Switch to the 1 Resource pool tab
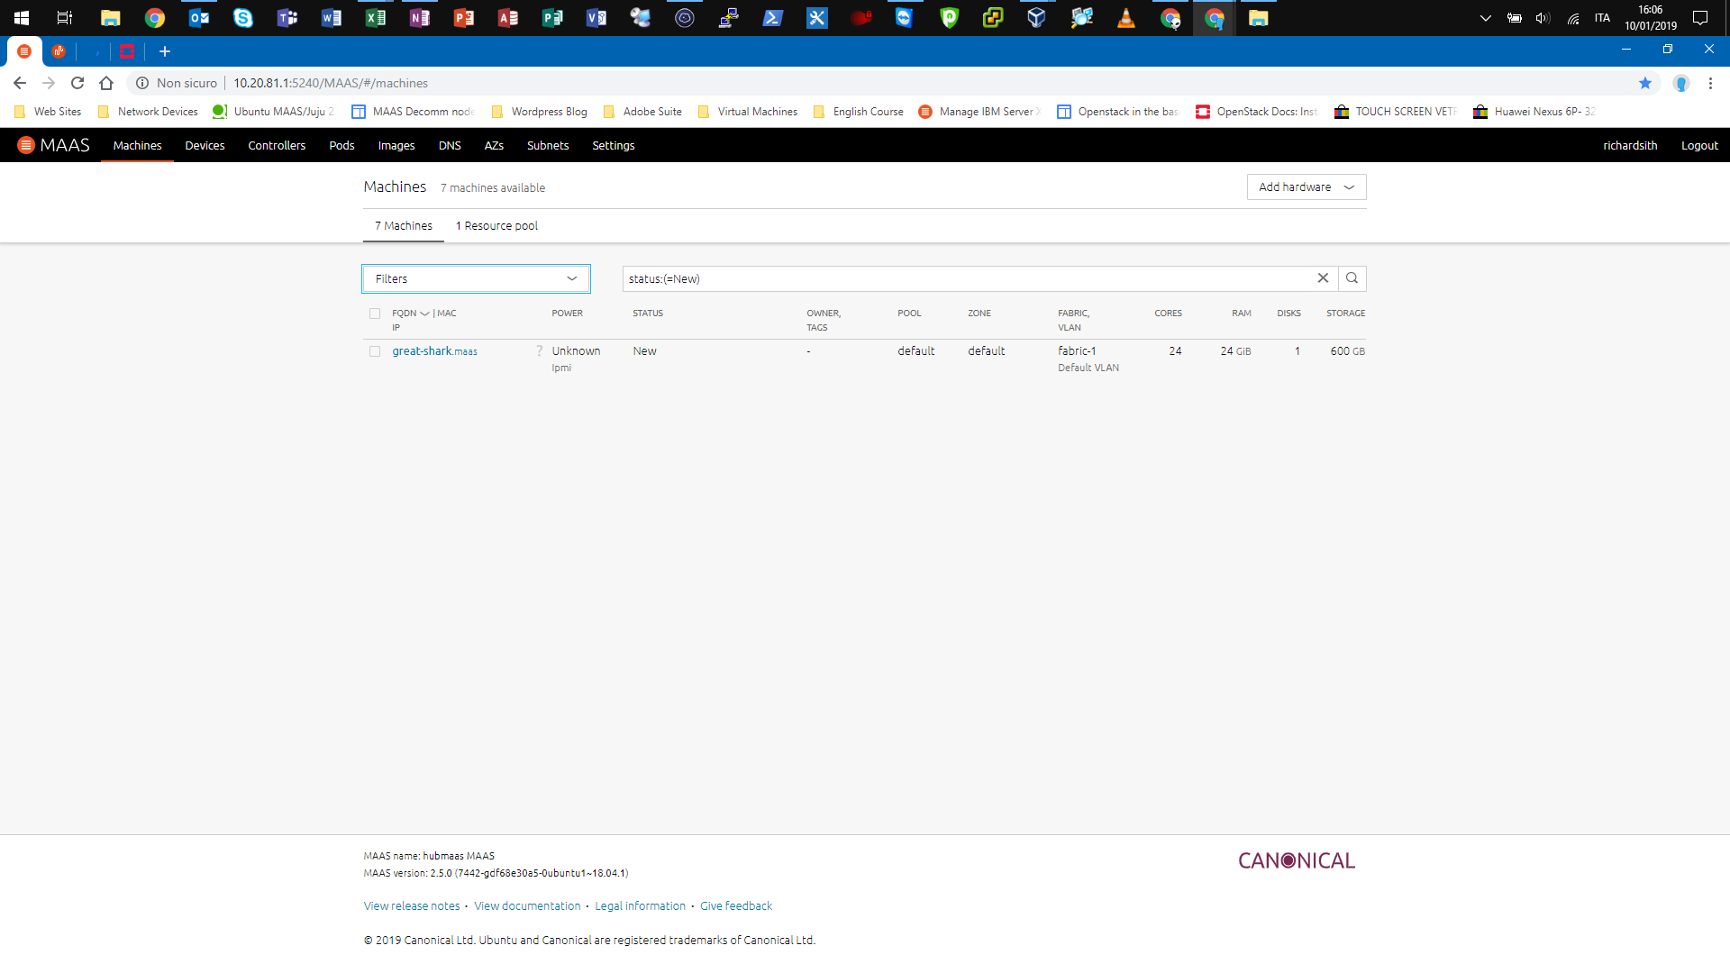This screenshot has width=1730, height=973. pyautogui.click(x=496, y=225)
